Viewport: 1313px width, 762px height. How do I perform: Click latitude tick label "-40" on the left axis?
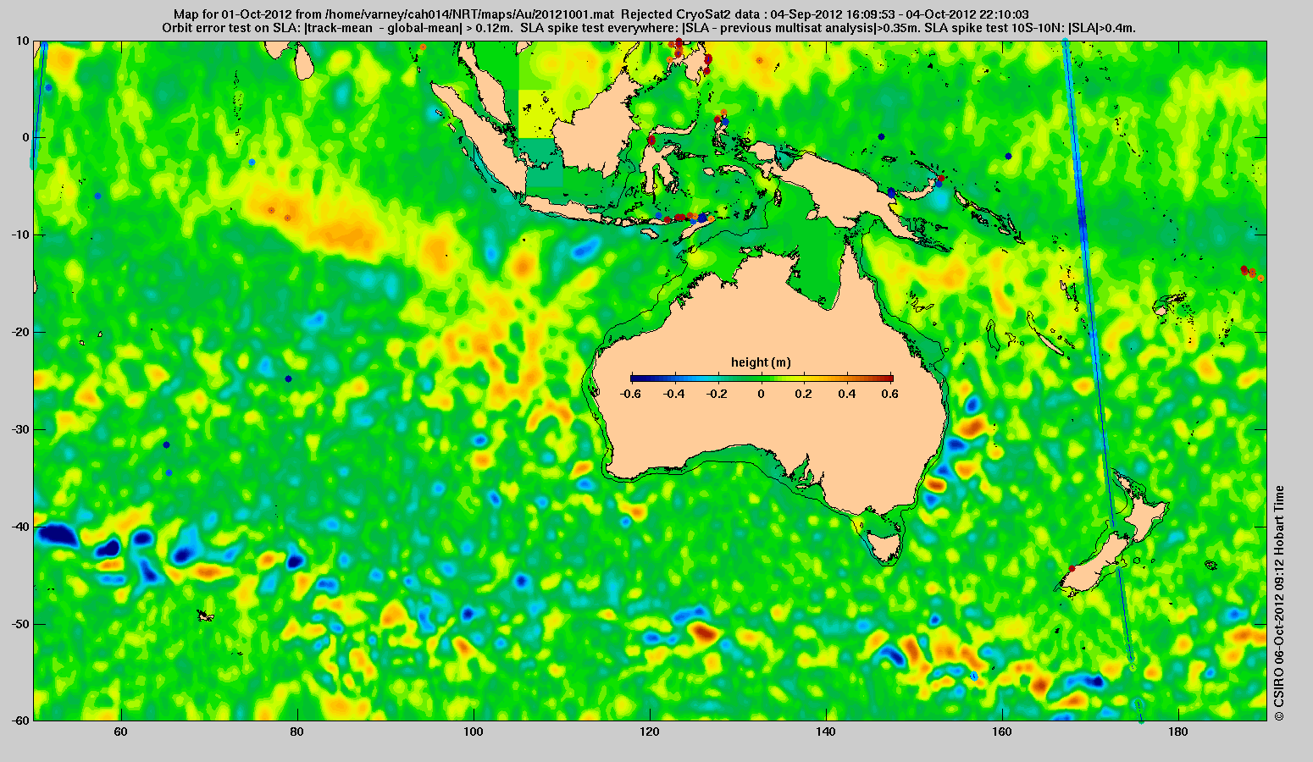click(19, 527)
